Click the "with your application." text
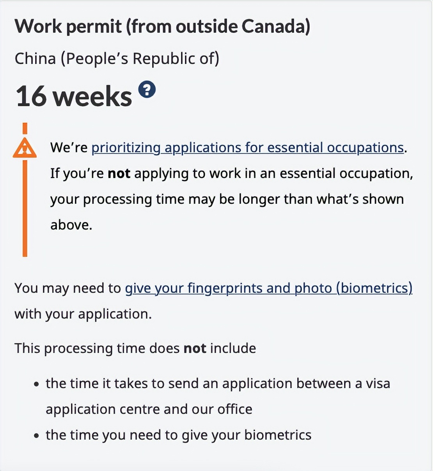 [x=83, y=314]
